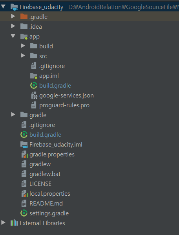Screen dimensions: 179x235
Task: Collapse the Firebase_udacity project root
Action: 3,7
